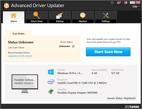The width and height of the screenshot is (142, 109).
Task: Expand the Help dropdown arrow
Action: point(139,6)
